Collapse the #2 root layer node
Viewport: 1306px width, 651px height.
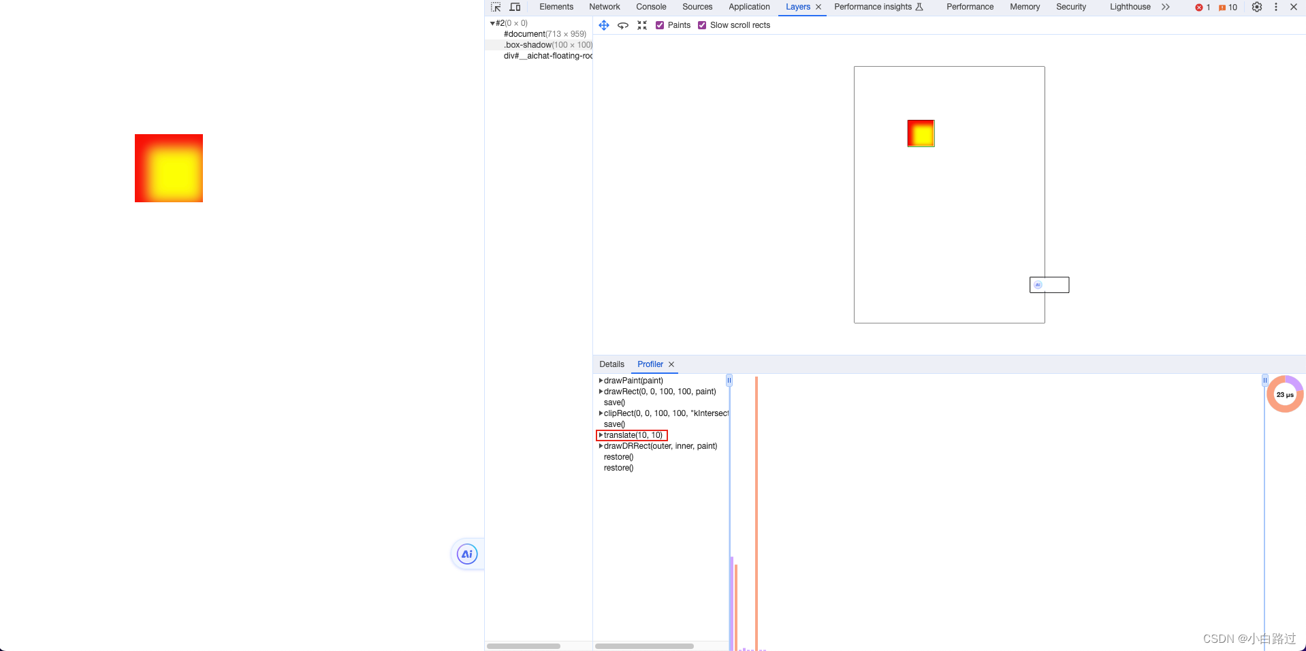pos(492,23)
